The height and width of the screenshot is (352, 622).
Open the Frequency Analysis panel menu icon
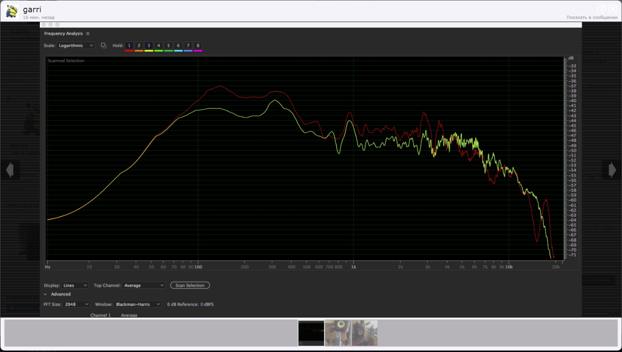pyautogui.click(x=88, y=33)
